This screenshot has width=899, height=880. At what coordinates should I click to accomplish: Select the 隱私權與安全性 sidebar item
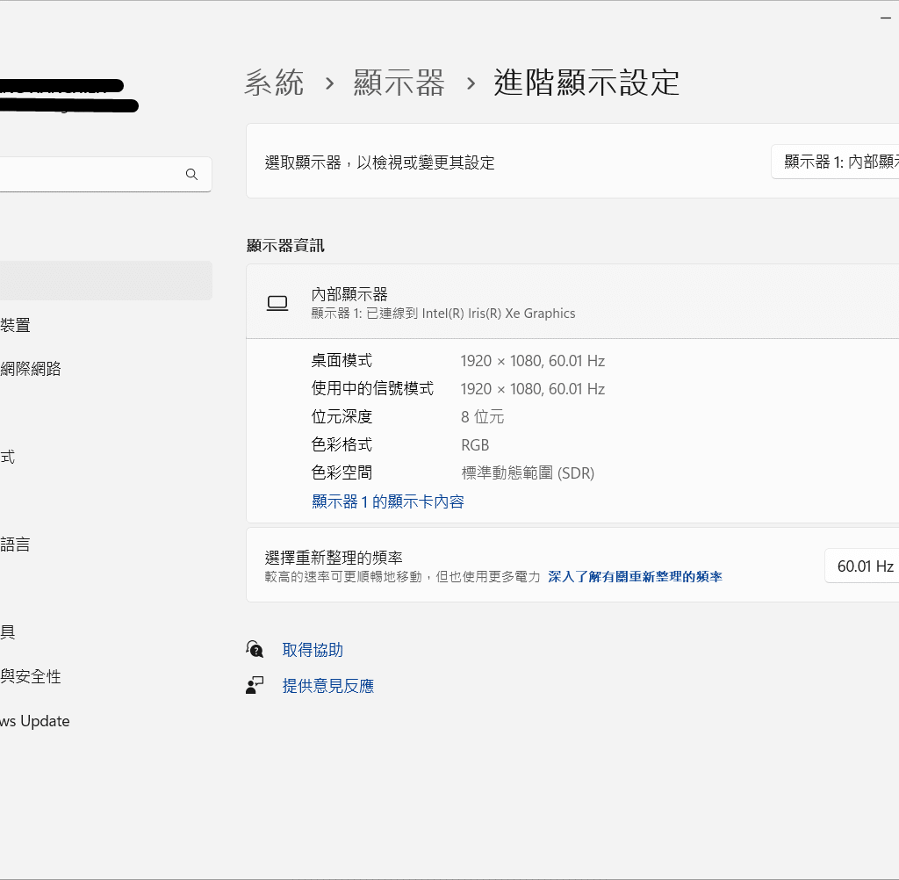(31, 676)
